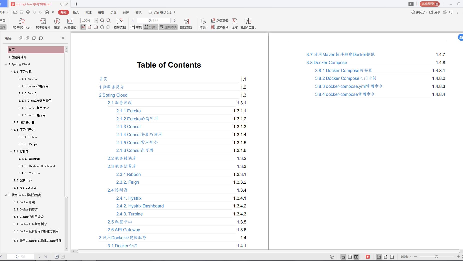Image resolution: width=463 pixels, height=261 pixels.
Task: Open the 插入 ribbon tab
Action: [76, 12]
